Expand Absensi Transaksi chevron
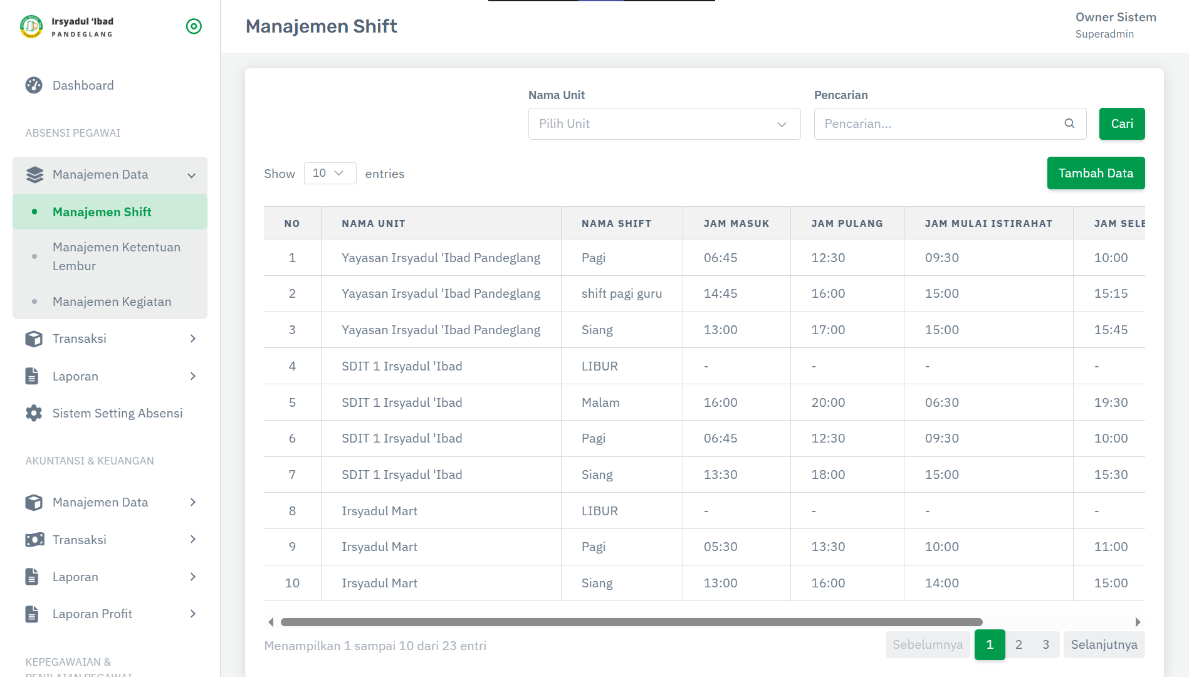This screenshot has width=1189, height=677. coord(193,338)
